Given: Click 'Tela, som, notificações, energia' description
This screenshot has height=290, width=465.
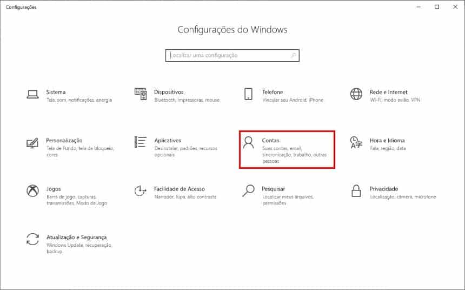Looking at the screenshot, I should pos(79,100).
